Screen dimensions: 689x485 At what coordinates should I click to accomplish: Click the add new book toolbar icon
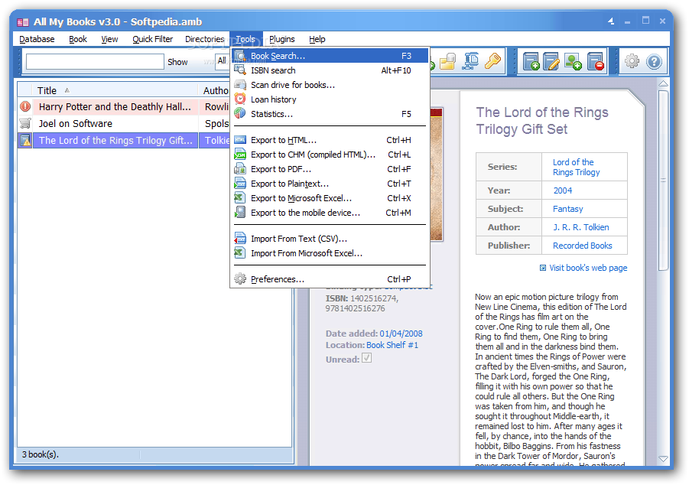[531, 61]
